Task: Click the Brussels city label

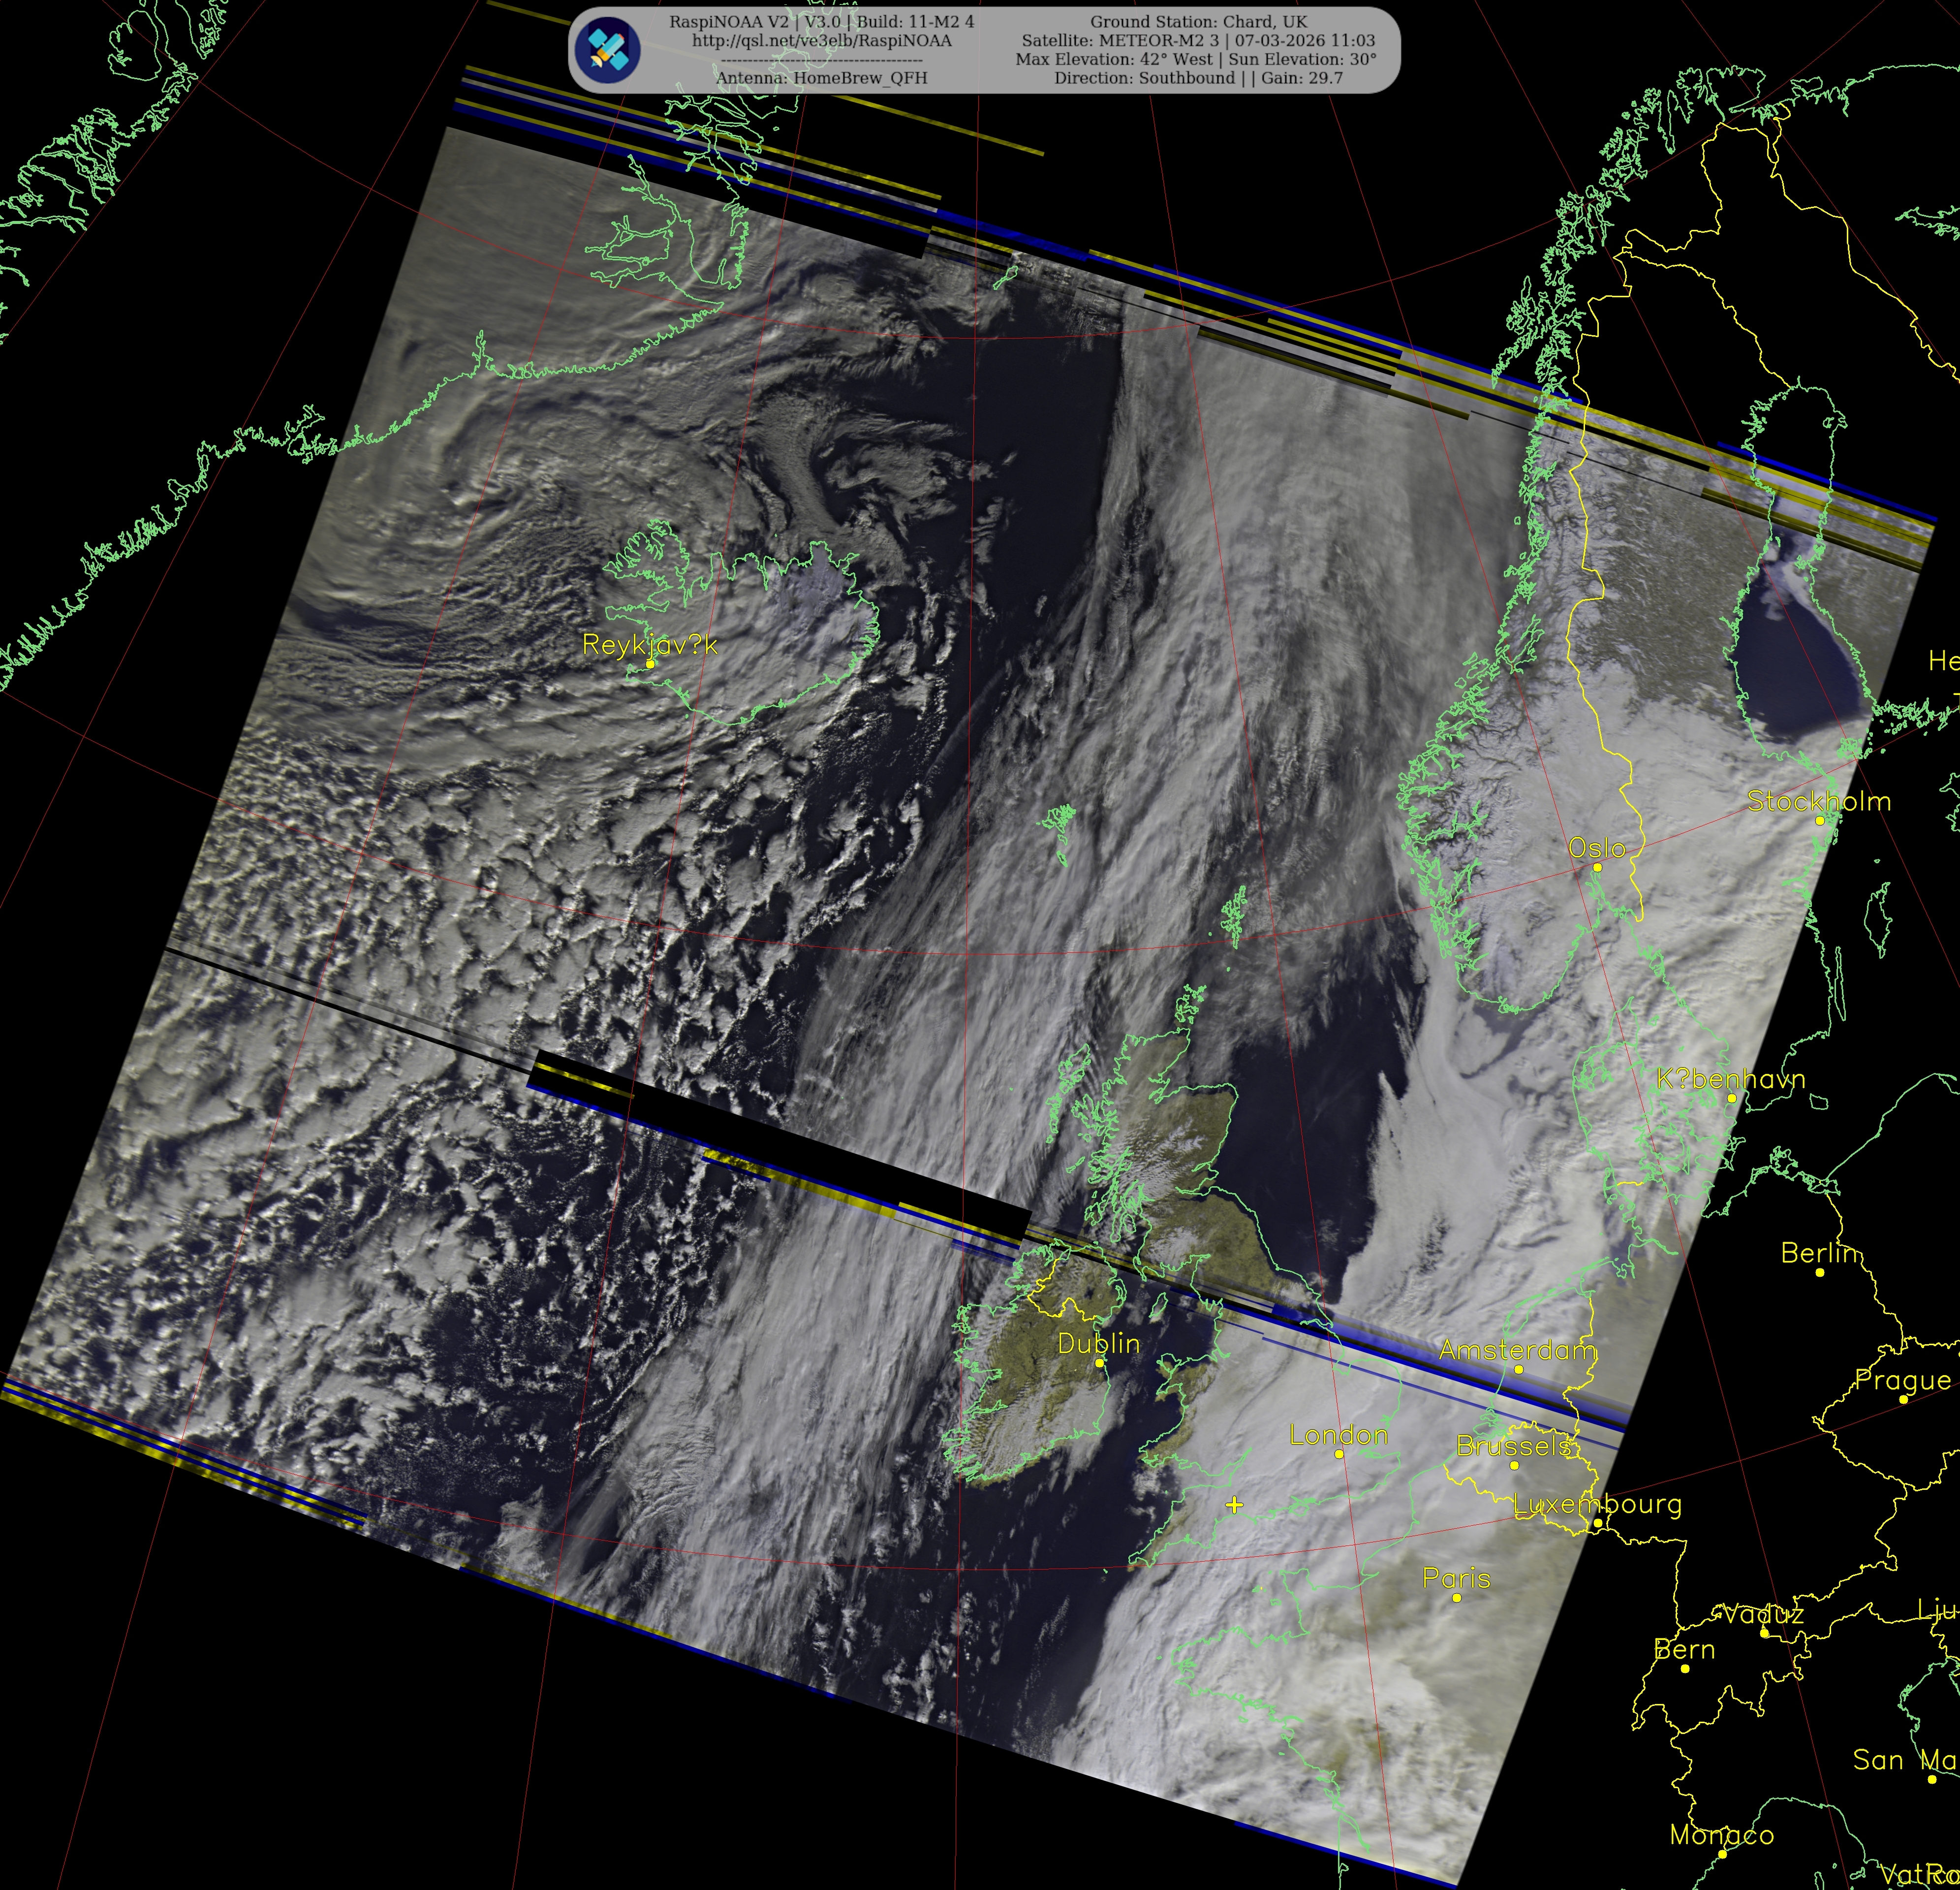Action: tap(1513, 1446)
